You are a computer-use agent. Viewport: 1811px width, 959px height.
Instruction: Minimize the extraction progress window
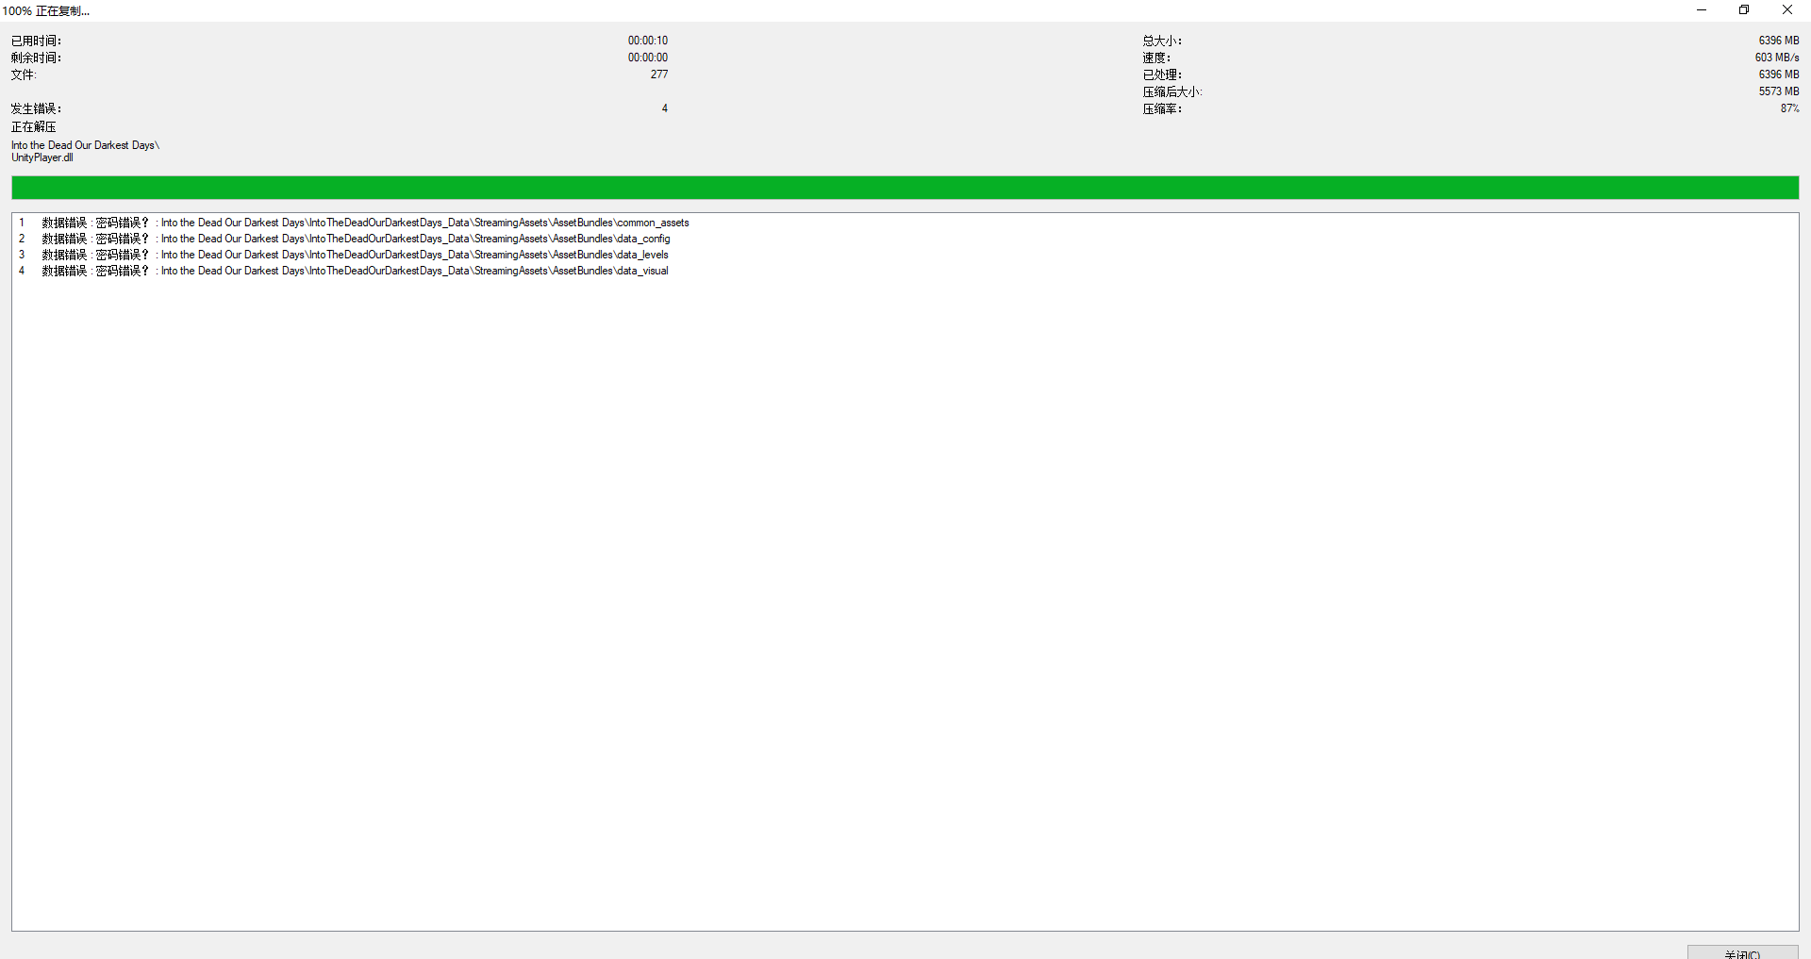(1701, 10)
